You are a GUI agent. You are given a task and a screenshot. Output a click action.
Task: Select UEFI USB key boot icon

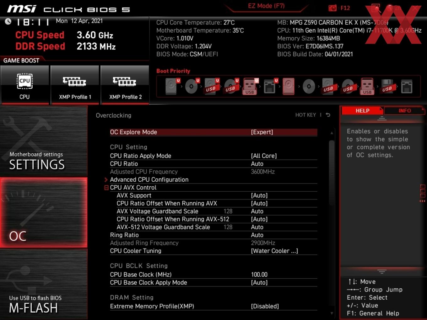250,86
